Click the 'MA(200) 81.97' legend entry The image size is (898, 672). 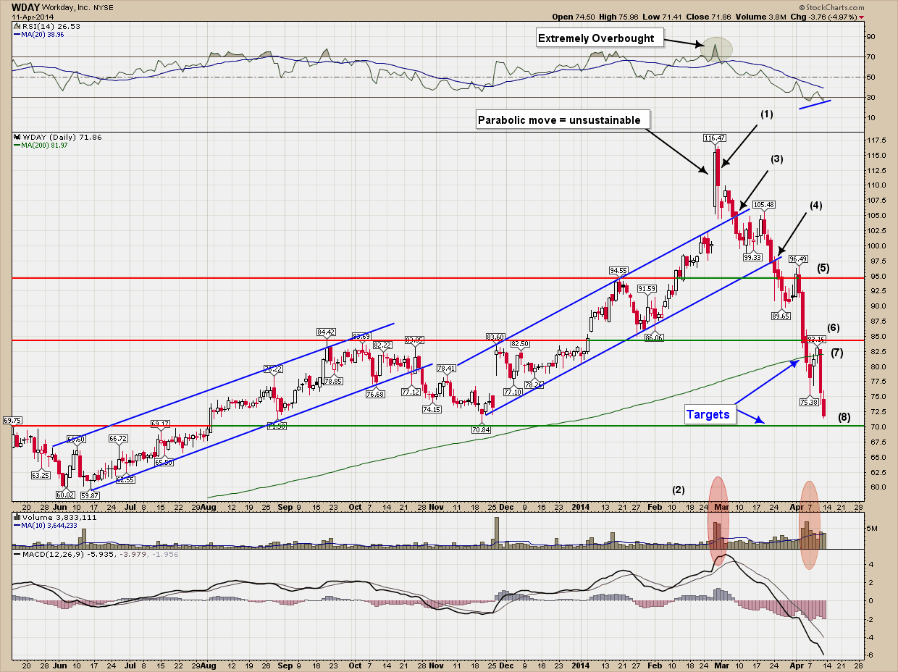tap(43, 144)
